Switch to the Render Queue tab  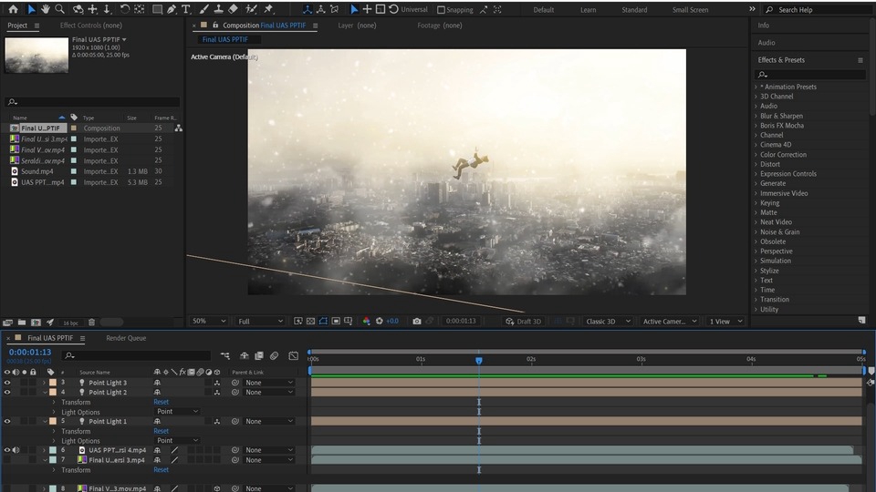pyautogui.click(x=125, y=338)
